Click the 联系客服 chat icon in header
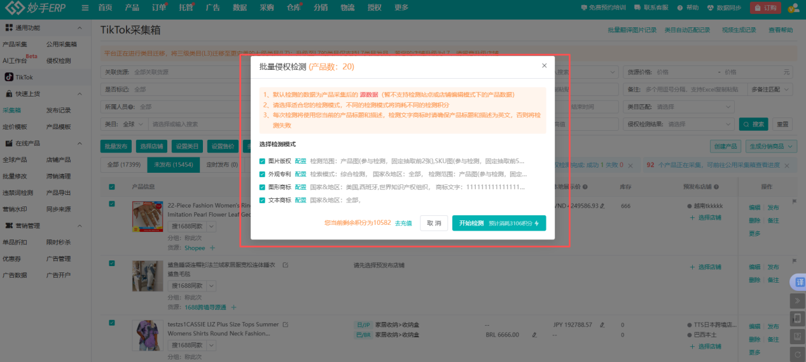This screenshot has width=806, height=362. pyautogui.click(x=638, y=8)
